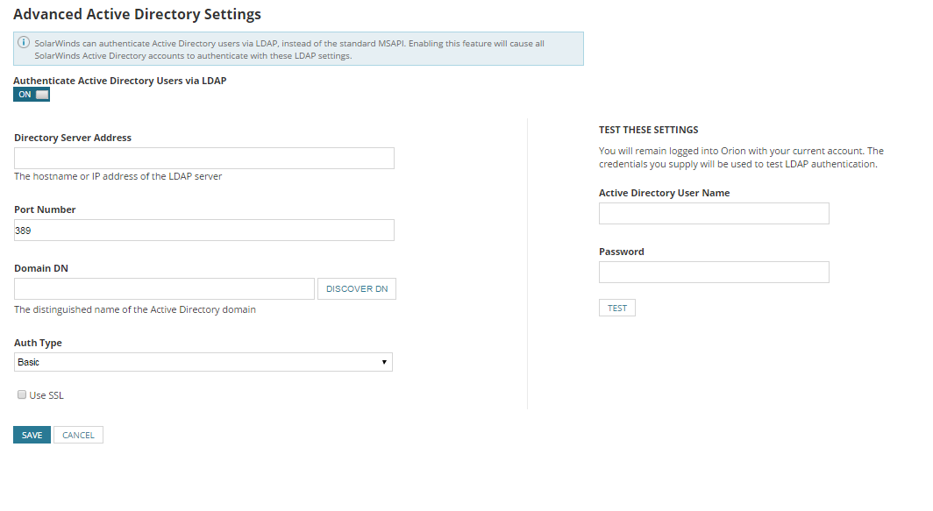Select the Active Directory User Name field

pos(714,214)
